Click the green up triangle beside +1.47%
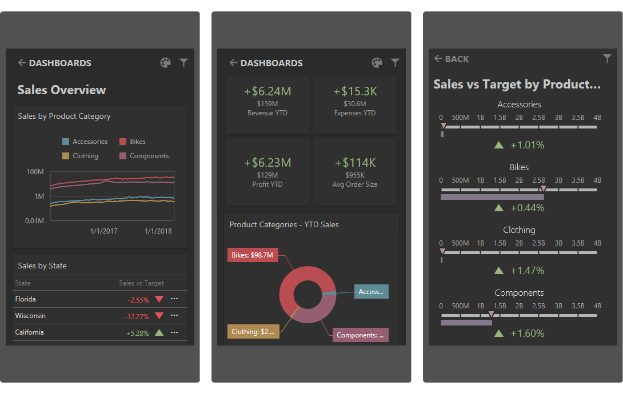Viewport: 623px width, 394px height. point(499,271)
